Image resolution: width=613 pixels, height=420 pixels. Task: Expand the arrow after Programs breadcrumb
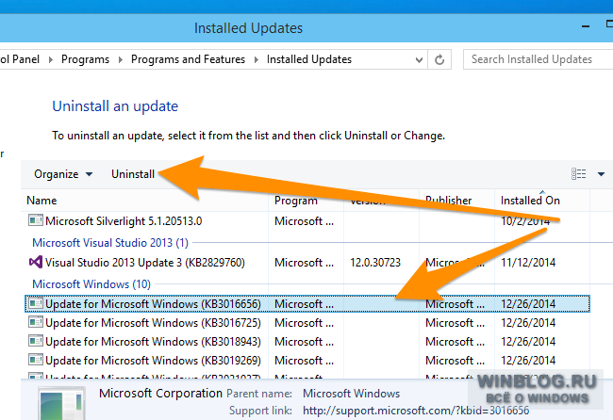[x=121, y=59]
